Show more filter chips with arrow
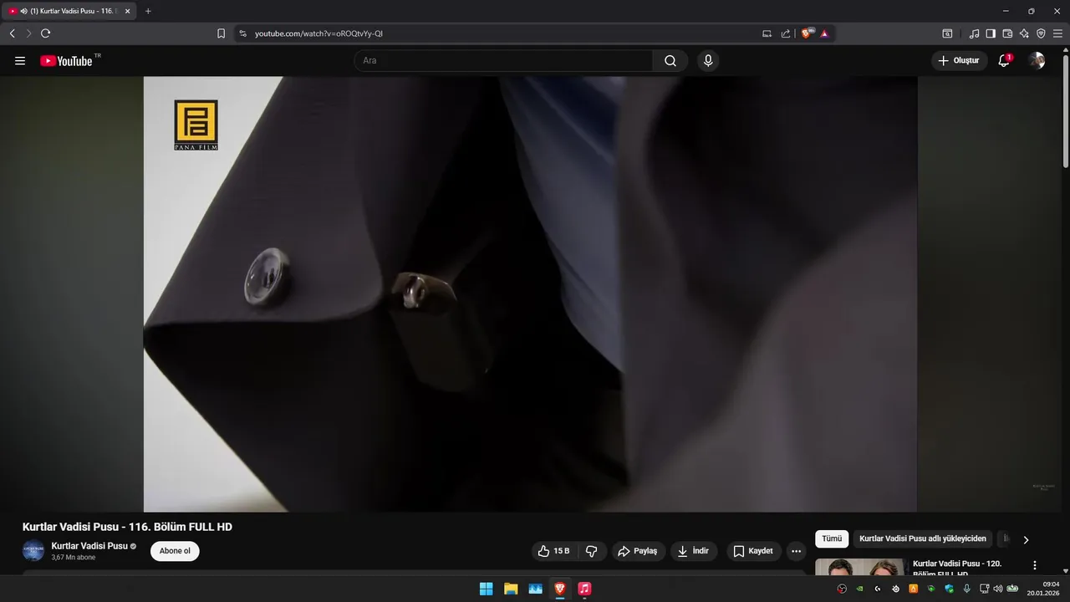The width and height of the screenshot is (1070, 602). (x=1026, y=539)
